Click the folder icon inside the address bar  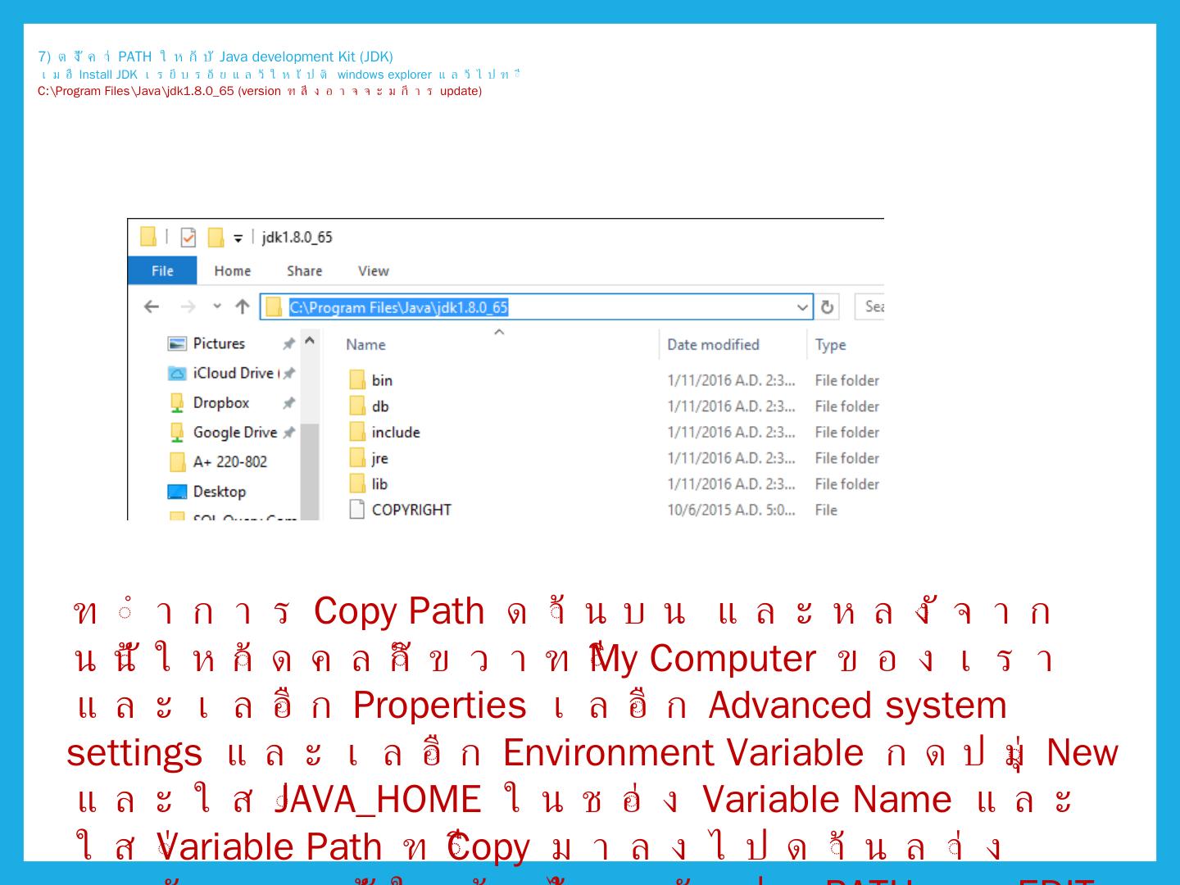274,307
